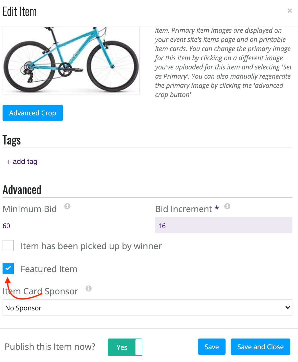The width and height of the screenshot is (298, 362).
Task: Click the Save button
Action: 212,347
